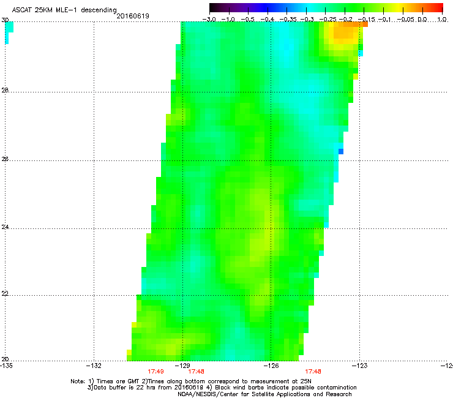Click the colorbar tick label '-0.5'

click(x=248, y=20)
